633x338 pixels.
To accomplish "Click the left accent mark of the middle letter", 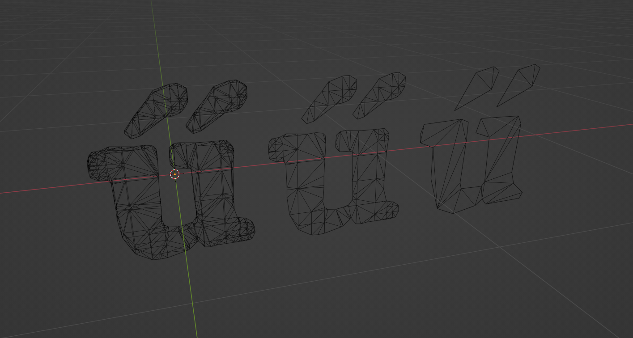I will click(x=332, y=98).
